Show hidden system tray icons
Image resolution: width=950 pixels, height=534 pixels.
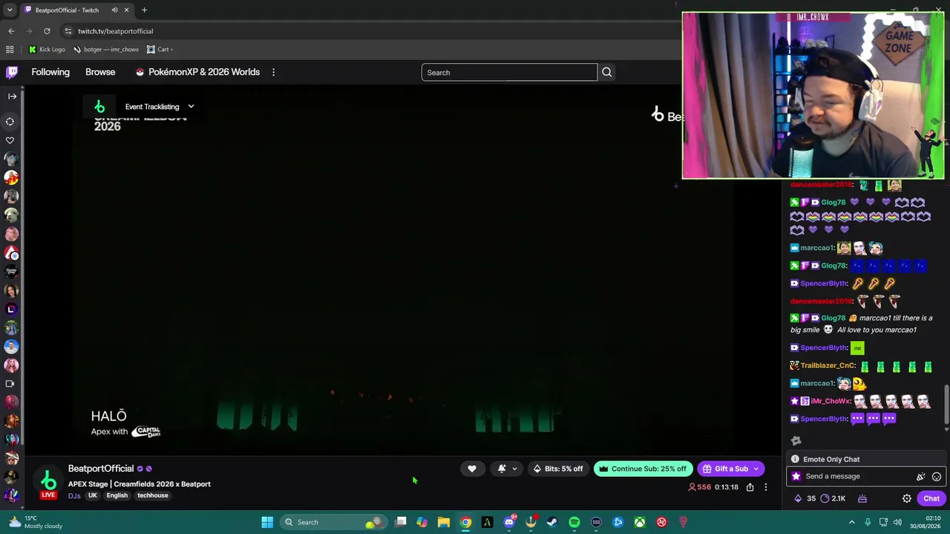pyautogui.click(x=851, y=522)
